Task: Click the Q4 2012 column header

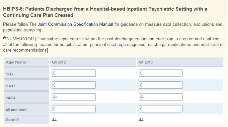Action: [x=93, y=62]
